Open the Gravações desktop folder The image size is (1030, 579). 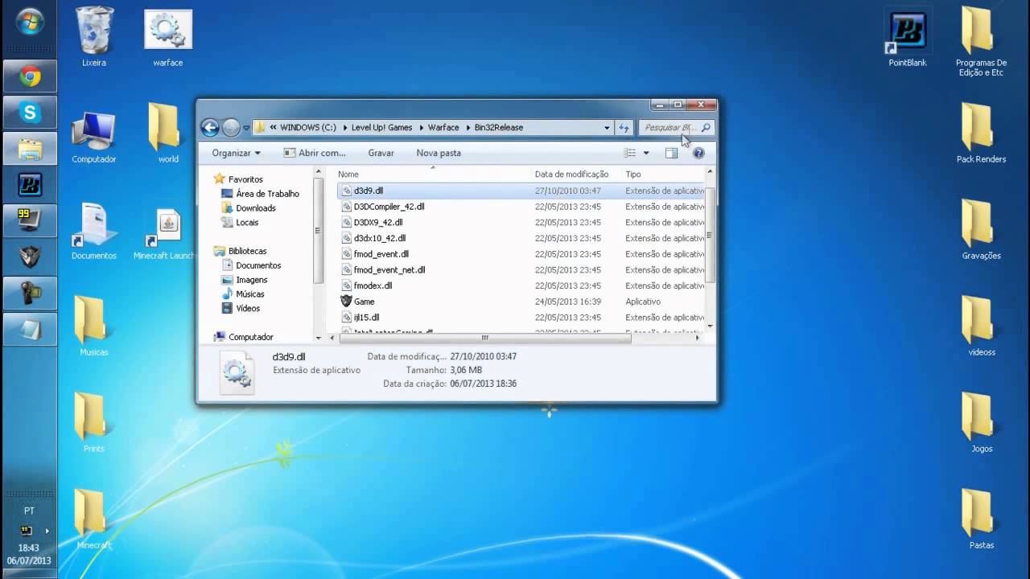click(x=981, y=229)
